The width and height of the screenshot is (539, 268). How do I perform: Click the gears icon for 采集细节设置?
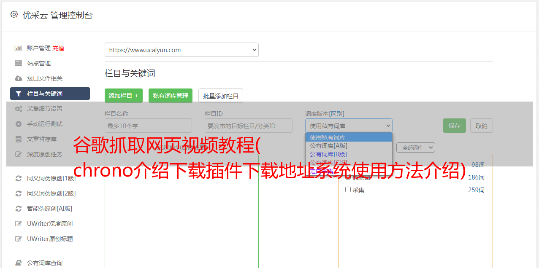pos(19,109)
